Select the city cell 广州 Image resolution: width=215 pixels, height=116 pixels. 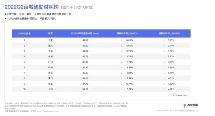(x=50, y=62)
